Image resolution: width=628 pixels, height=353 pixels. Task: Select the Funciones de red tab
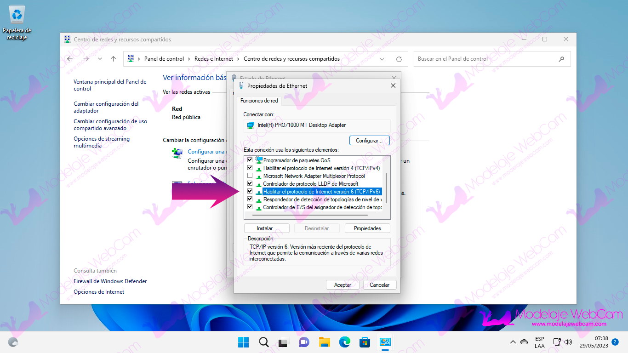pos(259,101)
